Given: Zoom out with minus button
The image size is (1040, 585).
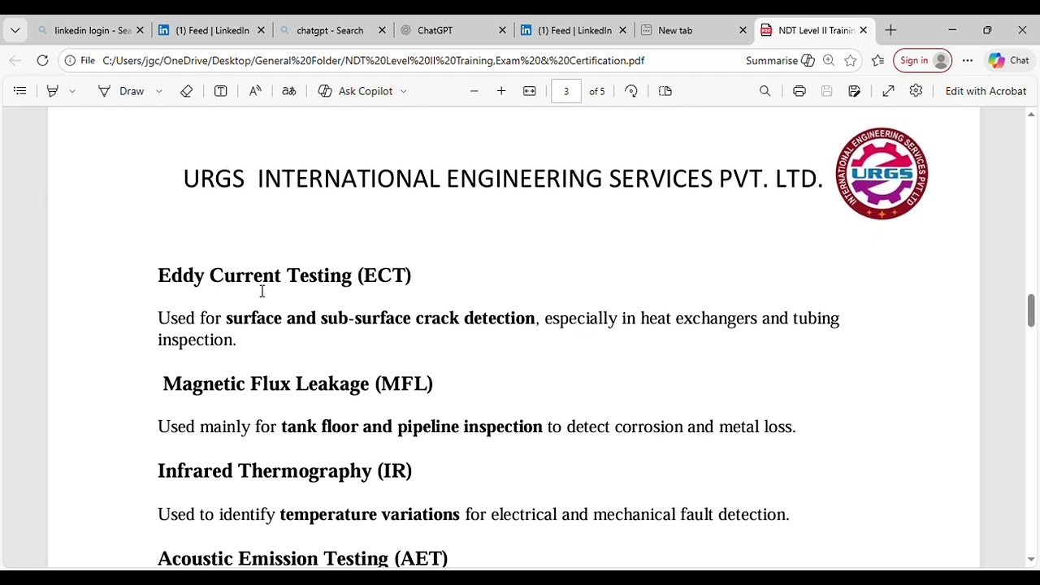Looking at the screenshot, I should click(474, 91).
